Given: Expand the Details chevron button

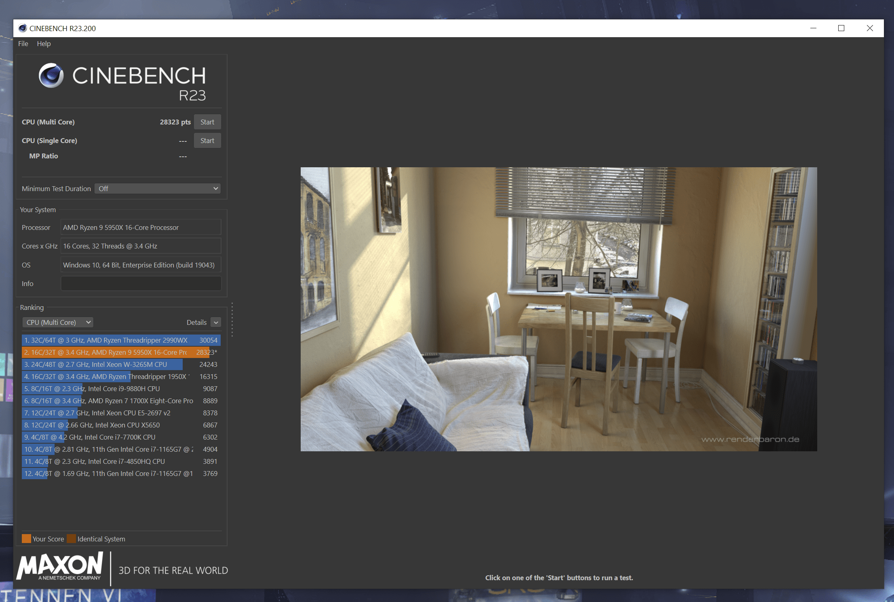Looking at the screenshot, I should [x=216, y=322].
